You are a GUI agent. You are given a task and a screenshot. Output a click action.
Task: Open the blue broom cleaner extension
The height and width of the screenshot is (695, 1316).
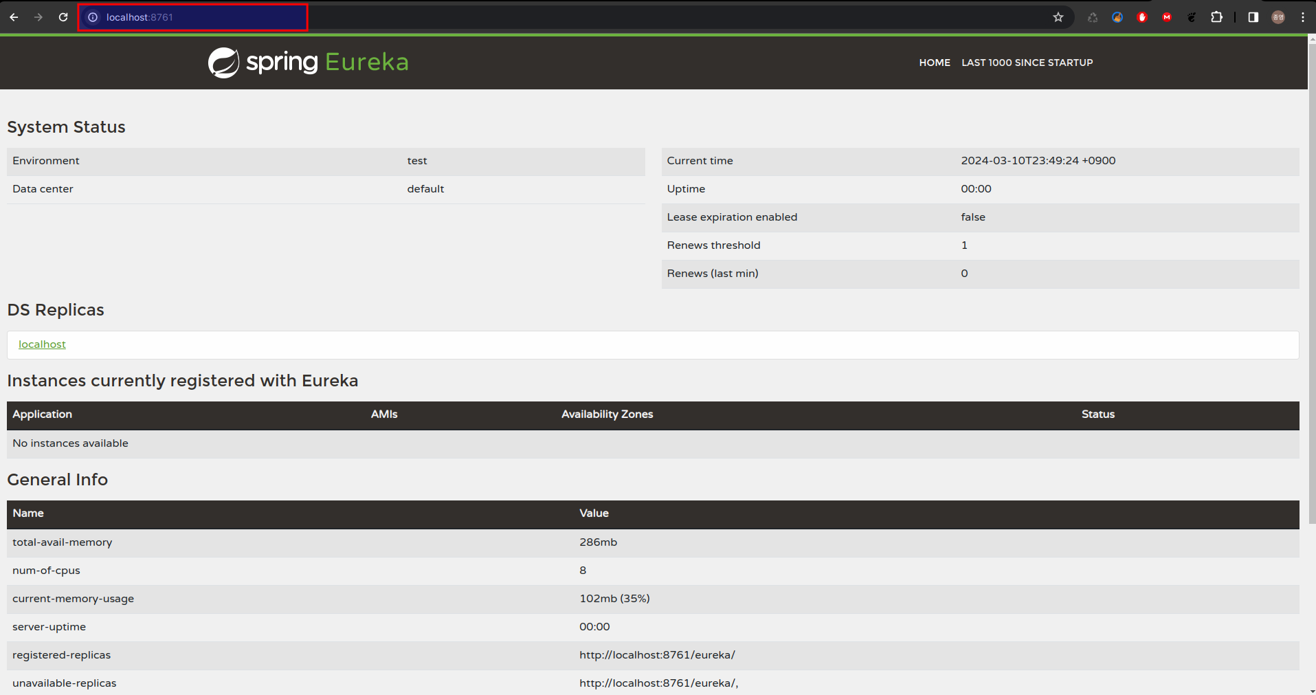pos(1117,17)
